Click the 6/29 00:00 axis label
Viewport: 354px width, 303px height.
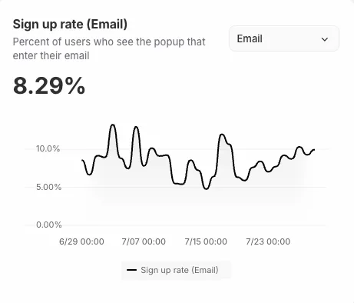point(81,241)
